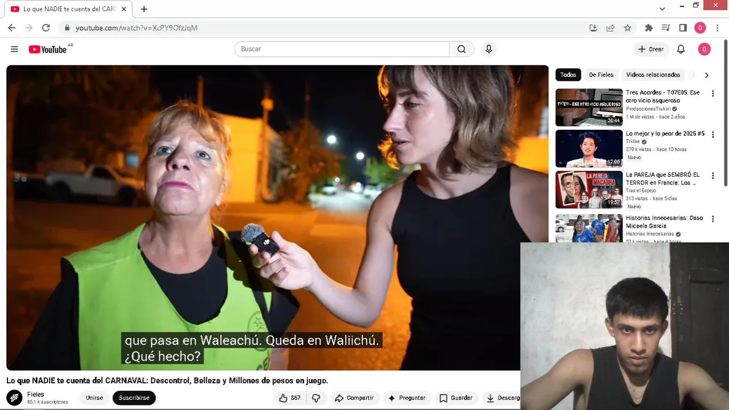Select the Videos relacionados filter chip
The width and height of the screenshot is (729, 410).
point(653,75)
